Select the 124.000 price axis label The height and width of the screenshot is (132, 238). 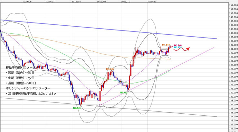point(233,117)
